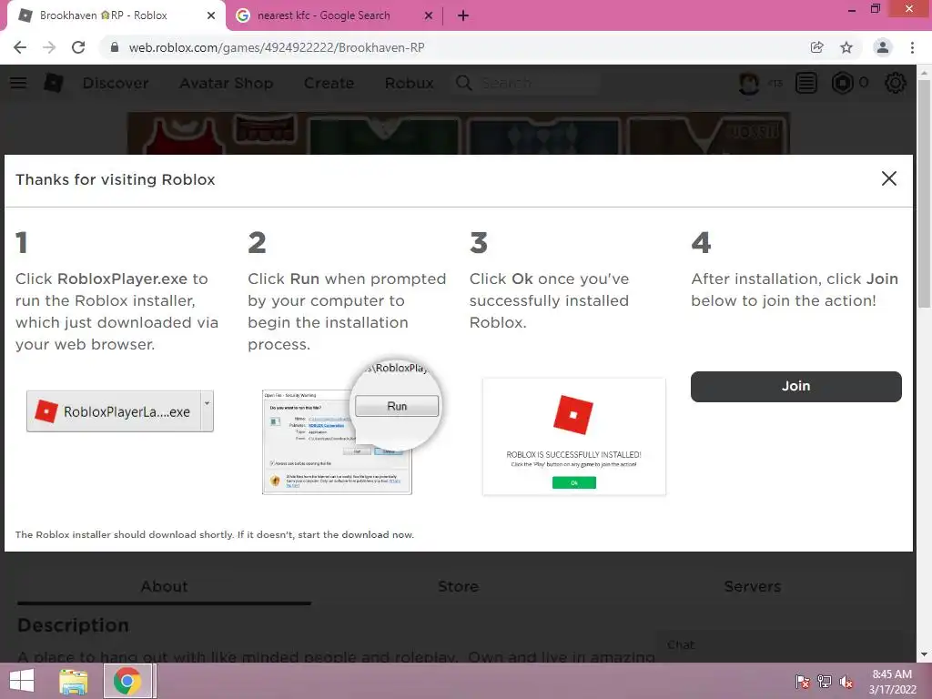
Task: Close the nearest kfc Google Search tab
Action: click(x=429, y=16)
